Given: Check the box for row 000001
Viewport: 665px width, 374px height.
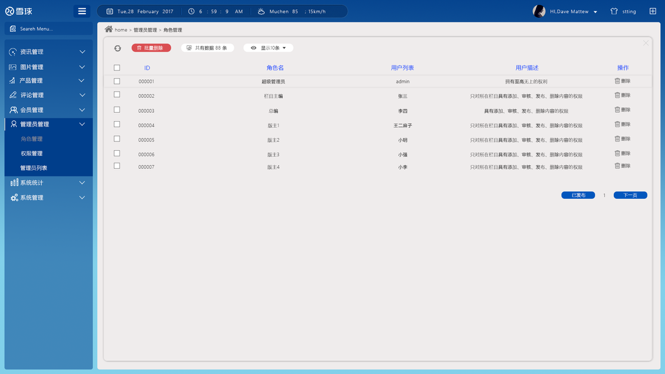Looking at the screenshot, I should [x=117, y=81].
